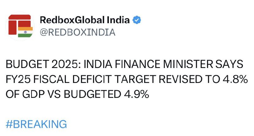Open the @REDBOXINDIA handle link
This screenshot has width=254, height=136.
pos(77,32)
